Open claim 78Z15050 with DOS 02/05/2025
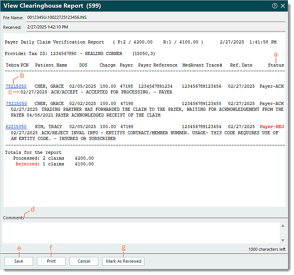This screenshot has height=275, width=294. 16,86
